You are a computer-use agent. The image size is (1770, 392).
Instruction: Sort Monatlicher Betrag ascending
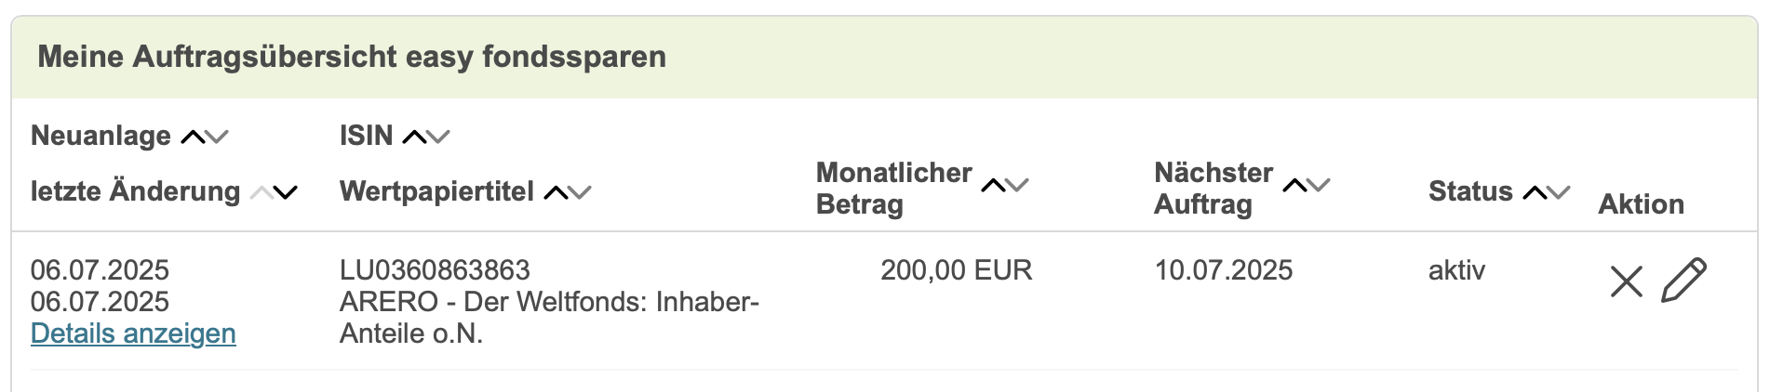(x=993, y=186)
